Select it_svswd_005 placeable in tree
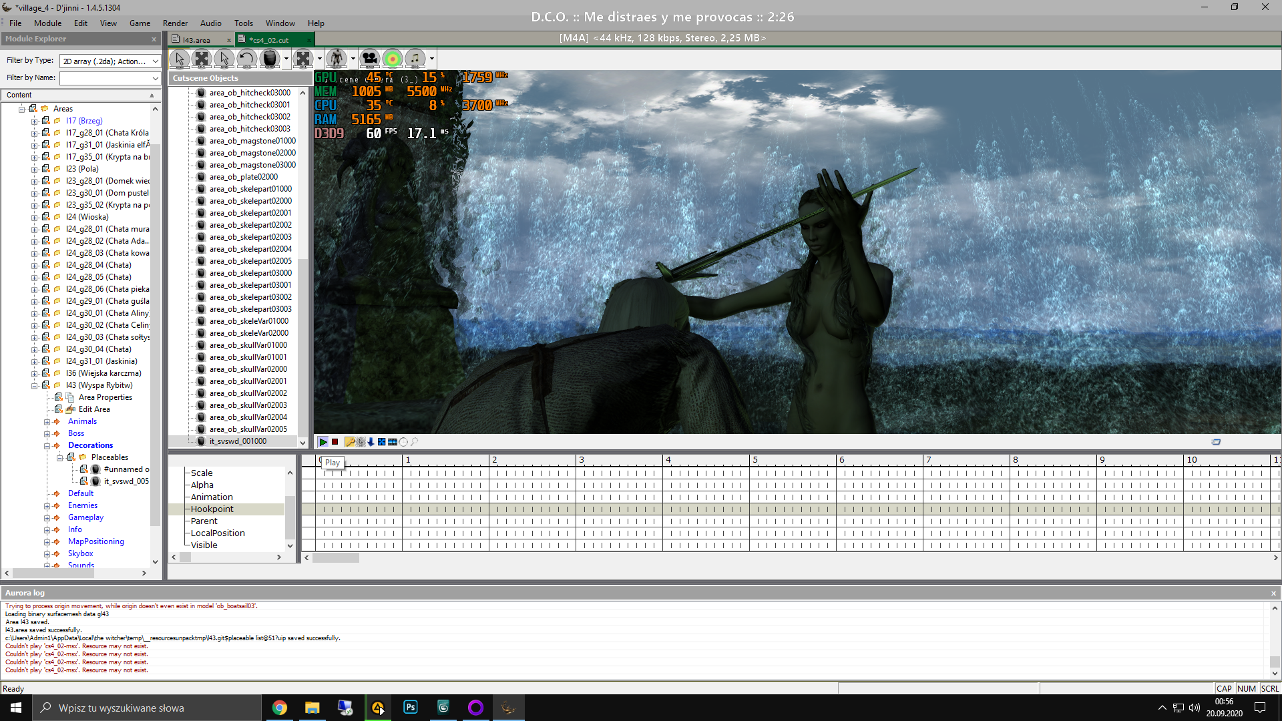1282x721 pixels. coord(126,481)
